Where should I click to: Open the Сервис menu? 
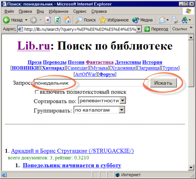pyautogui.click(x=80, y=11)
